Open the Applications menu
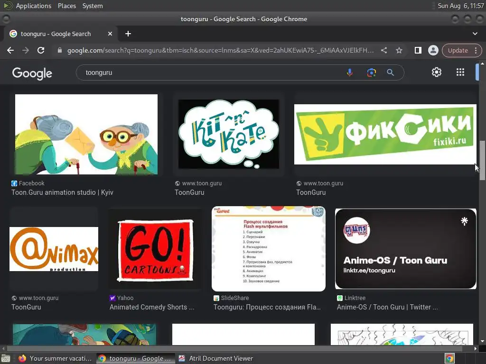 [x=34, y=6]
